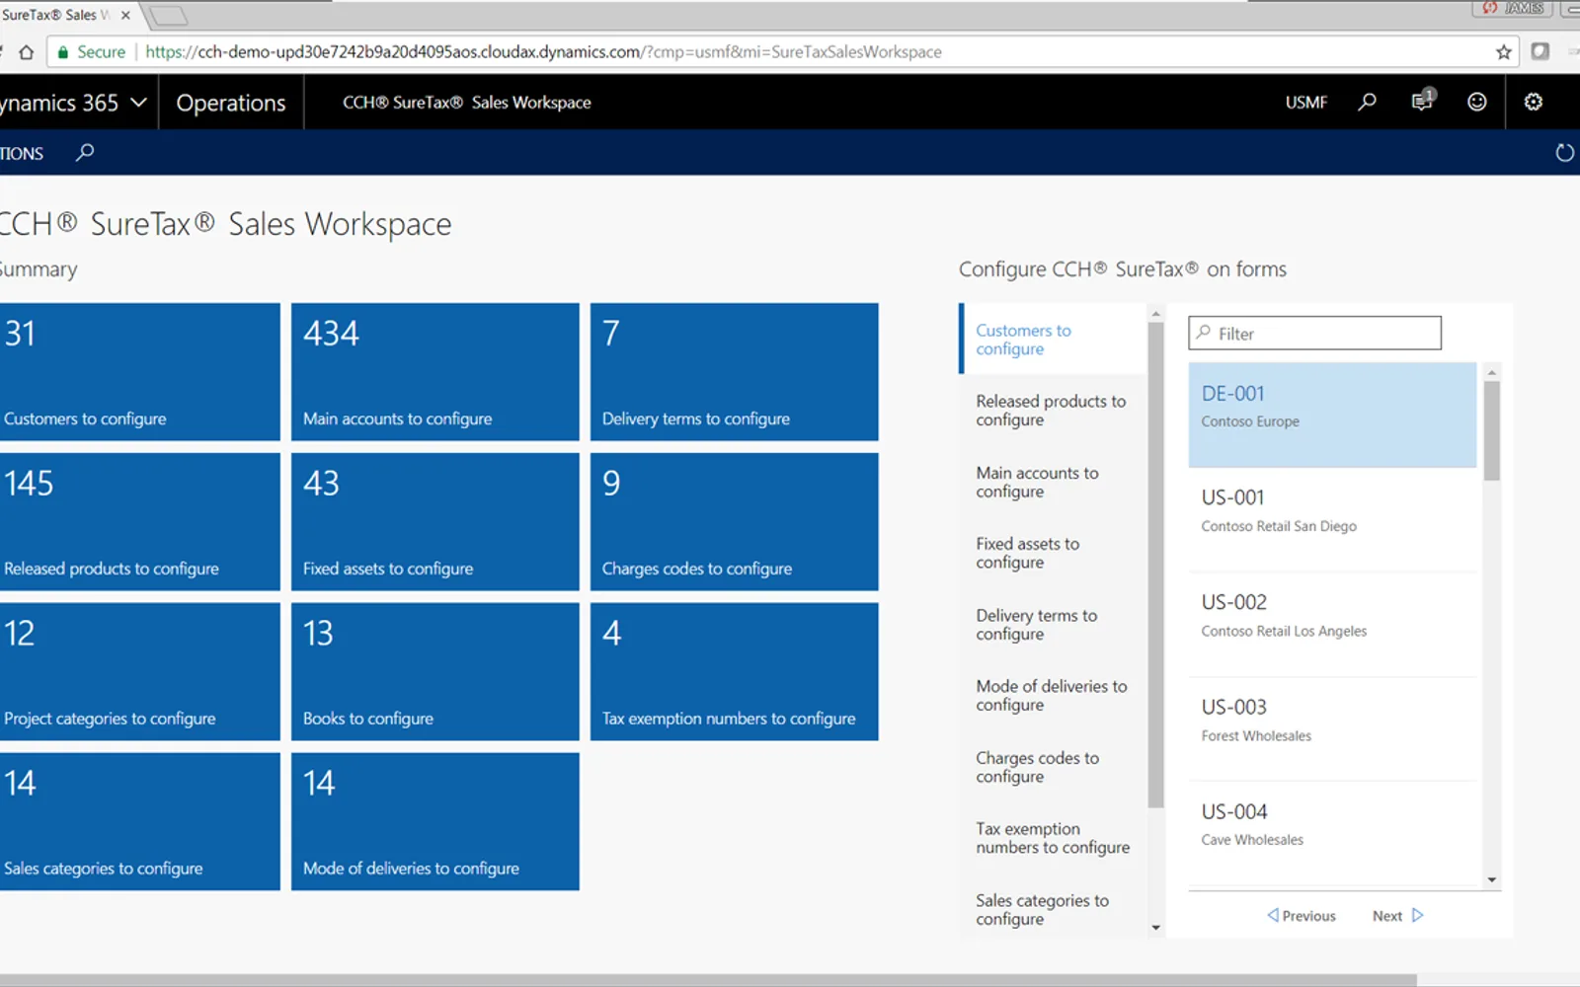The height and width of the screenshot is (987, 1580).
Task: Open Tax exemption numbers to configure tile
Action: 734,672
